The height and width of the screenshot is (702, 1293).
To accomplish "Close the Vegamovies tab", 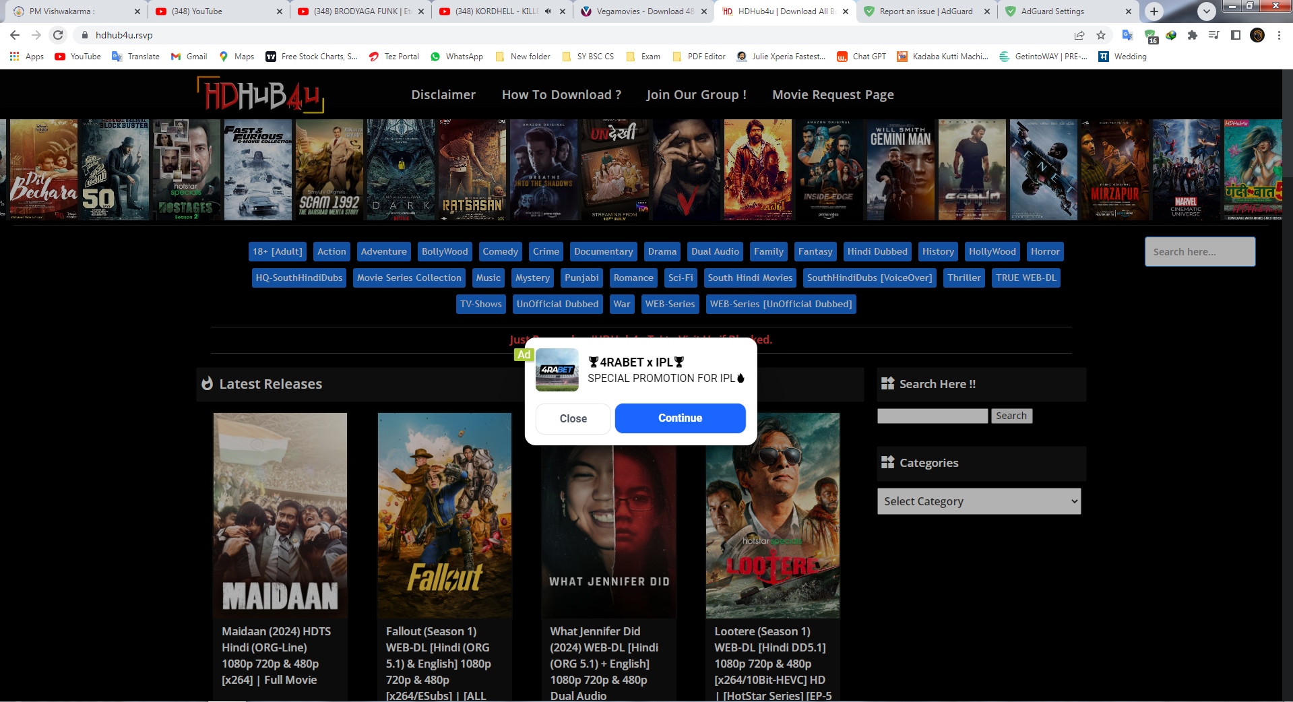I will [704, 11].
